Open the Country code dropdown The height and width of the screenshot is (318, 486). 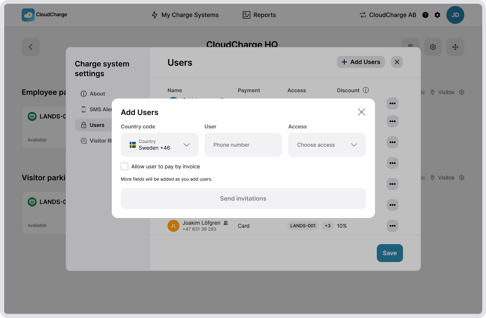pyautogui.click(x=160, y=145)
